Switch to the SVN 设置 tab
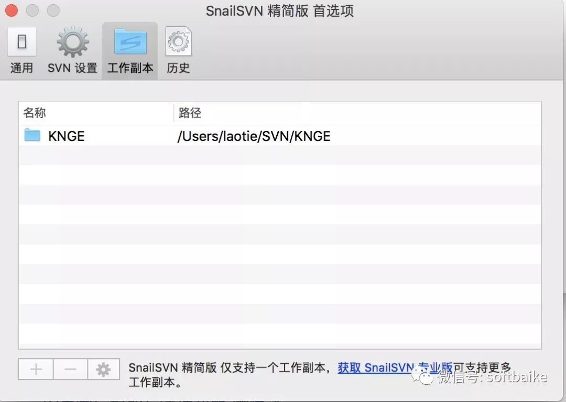 (x=72, y=50)
